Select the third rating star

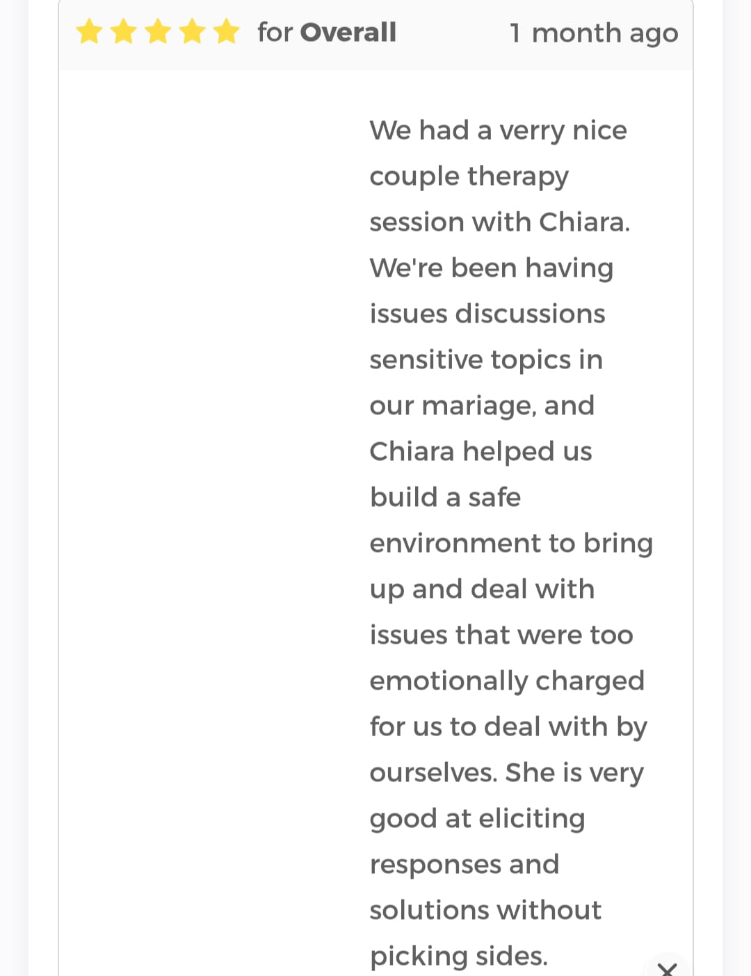pyautogui.click(x=158, y=32)
